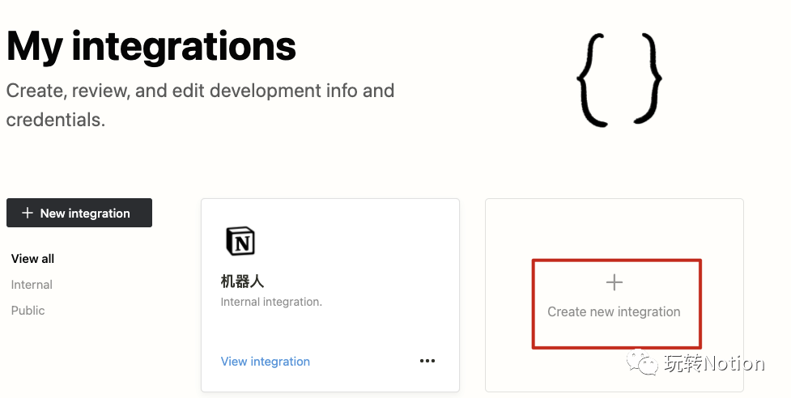Click the curly braces illustration
The width and height of the screenshot is (791, 398).
pos(619,78)
